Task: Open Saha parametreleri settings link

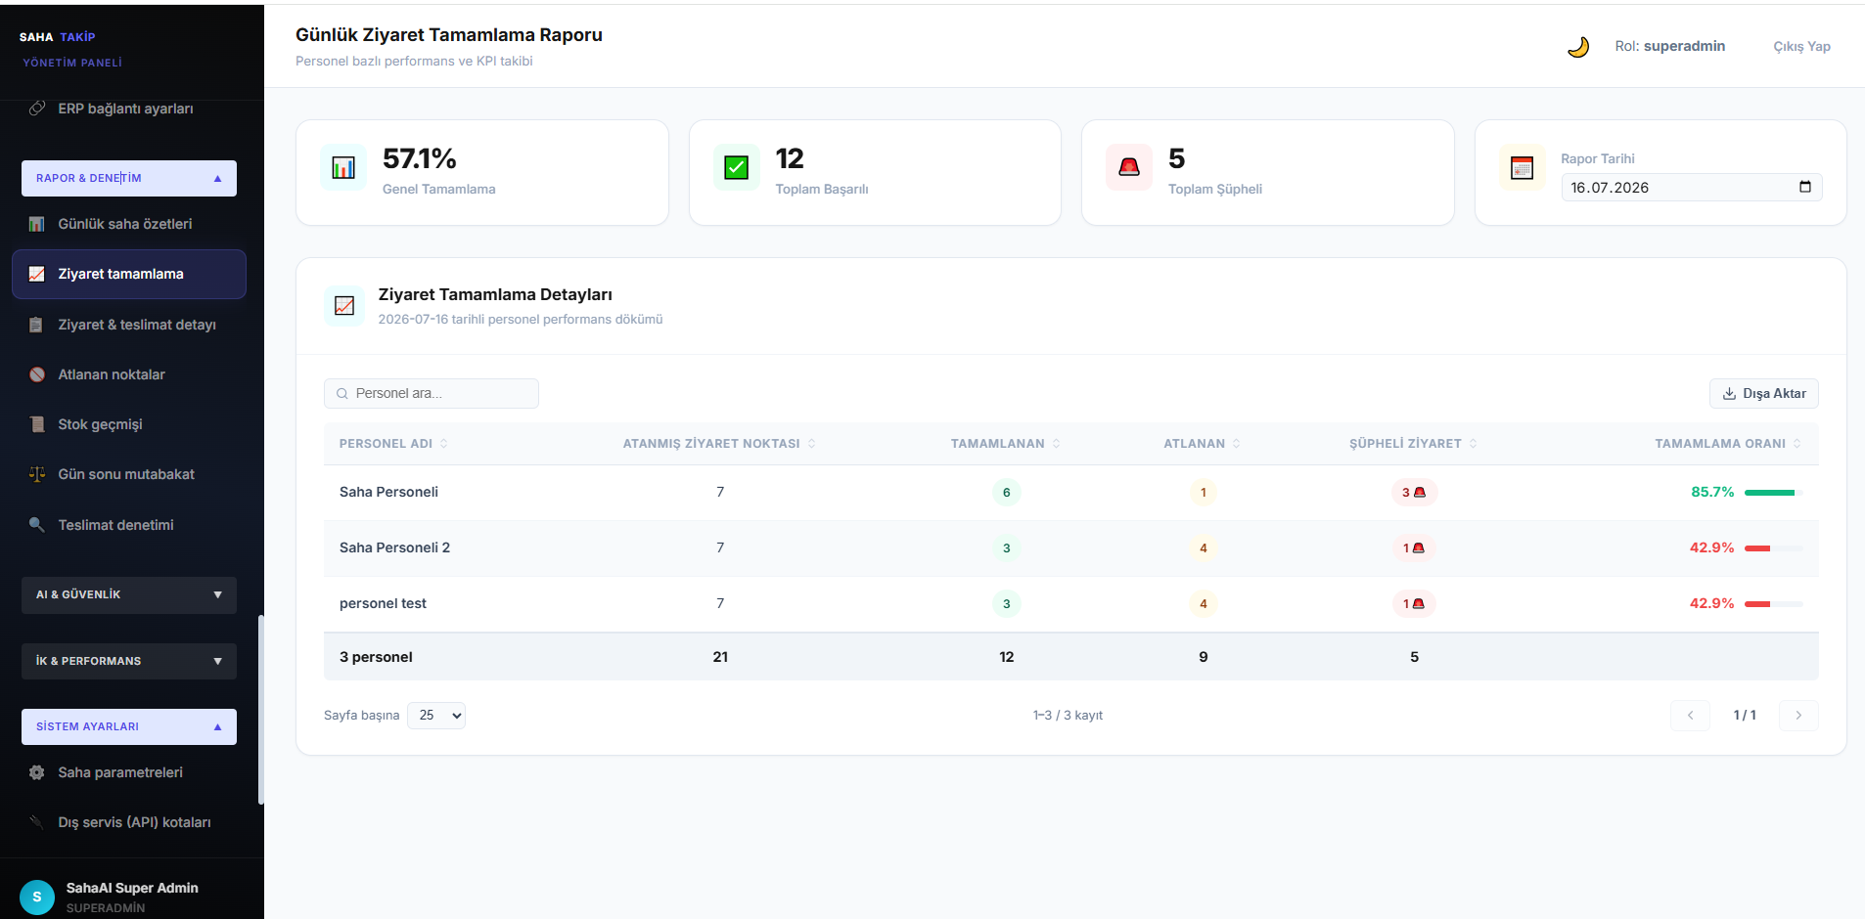Action: tap(129, 772)
